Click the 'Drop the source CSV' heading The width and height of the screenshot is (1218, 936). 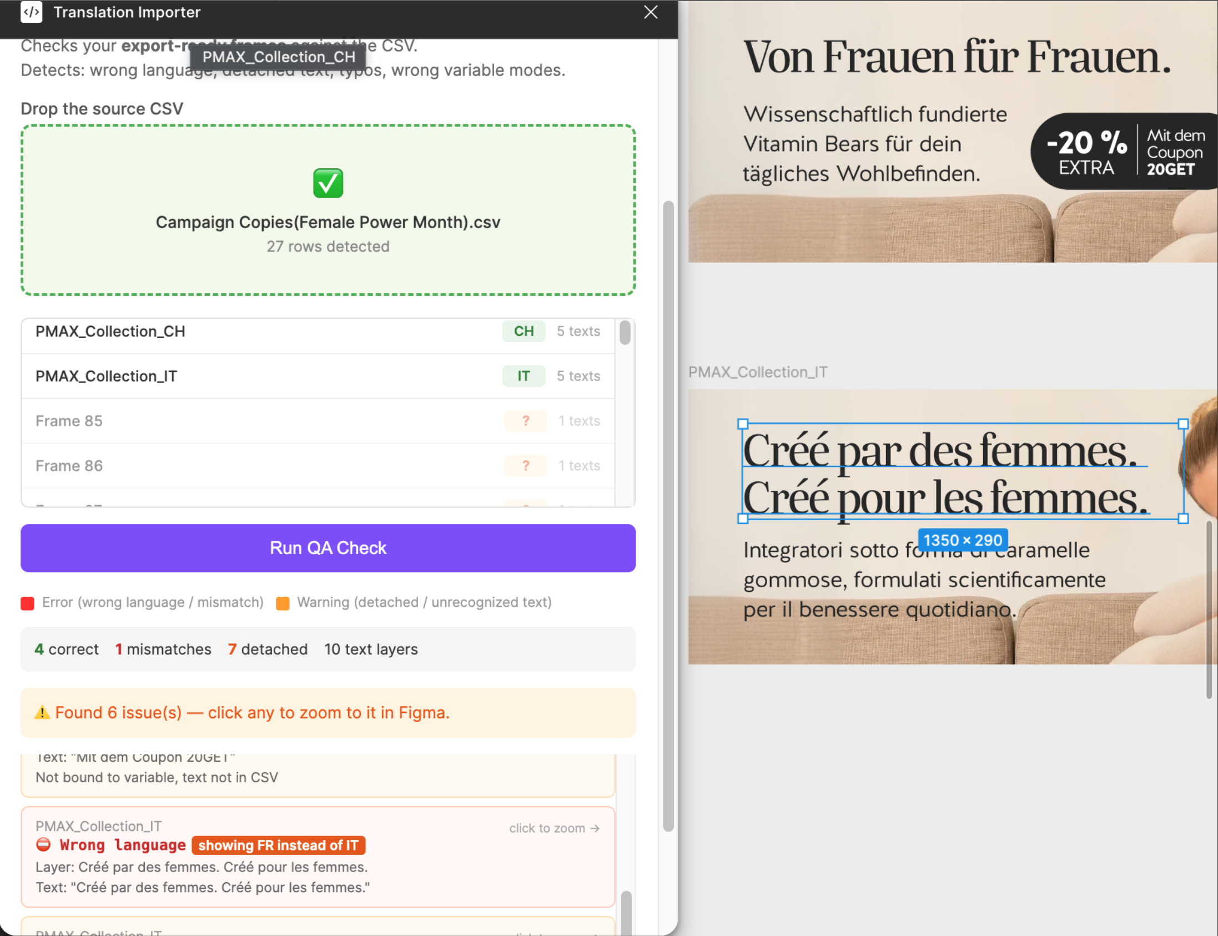point(102,109)
